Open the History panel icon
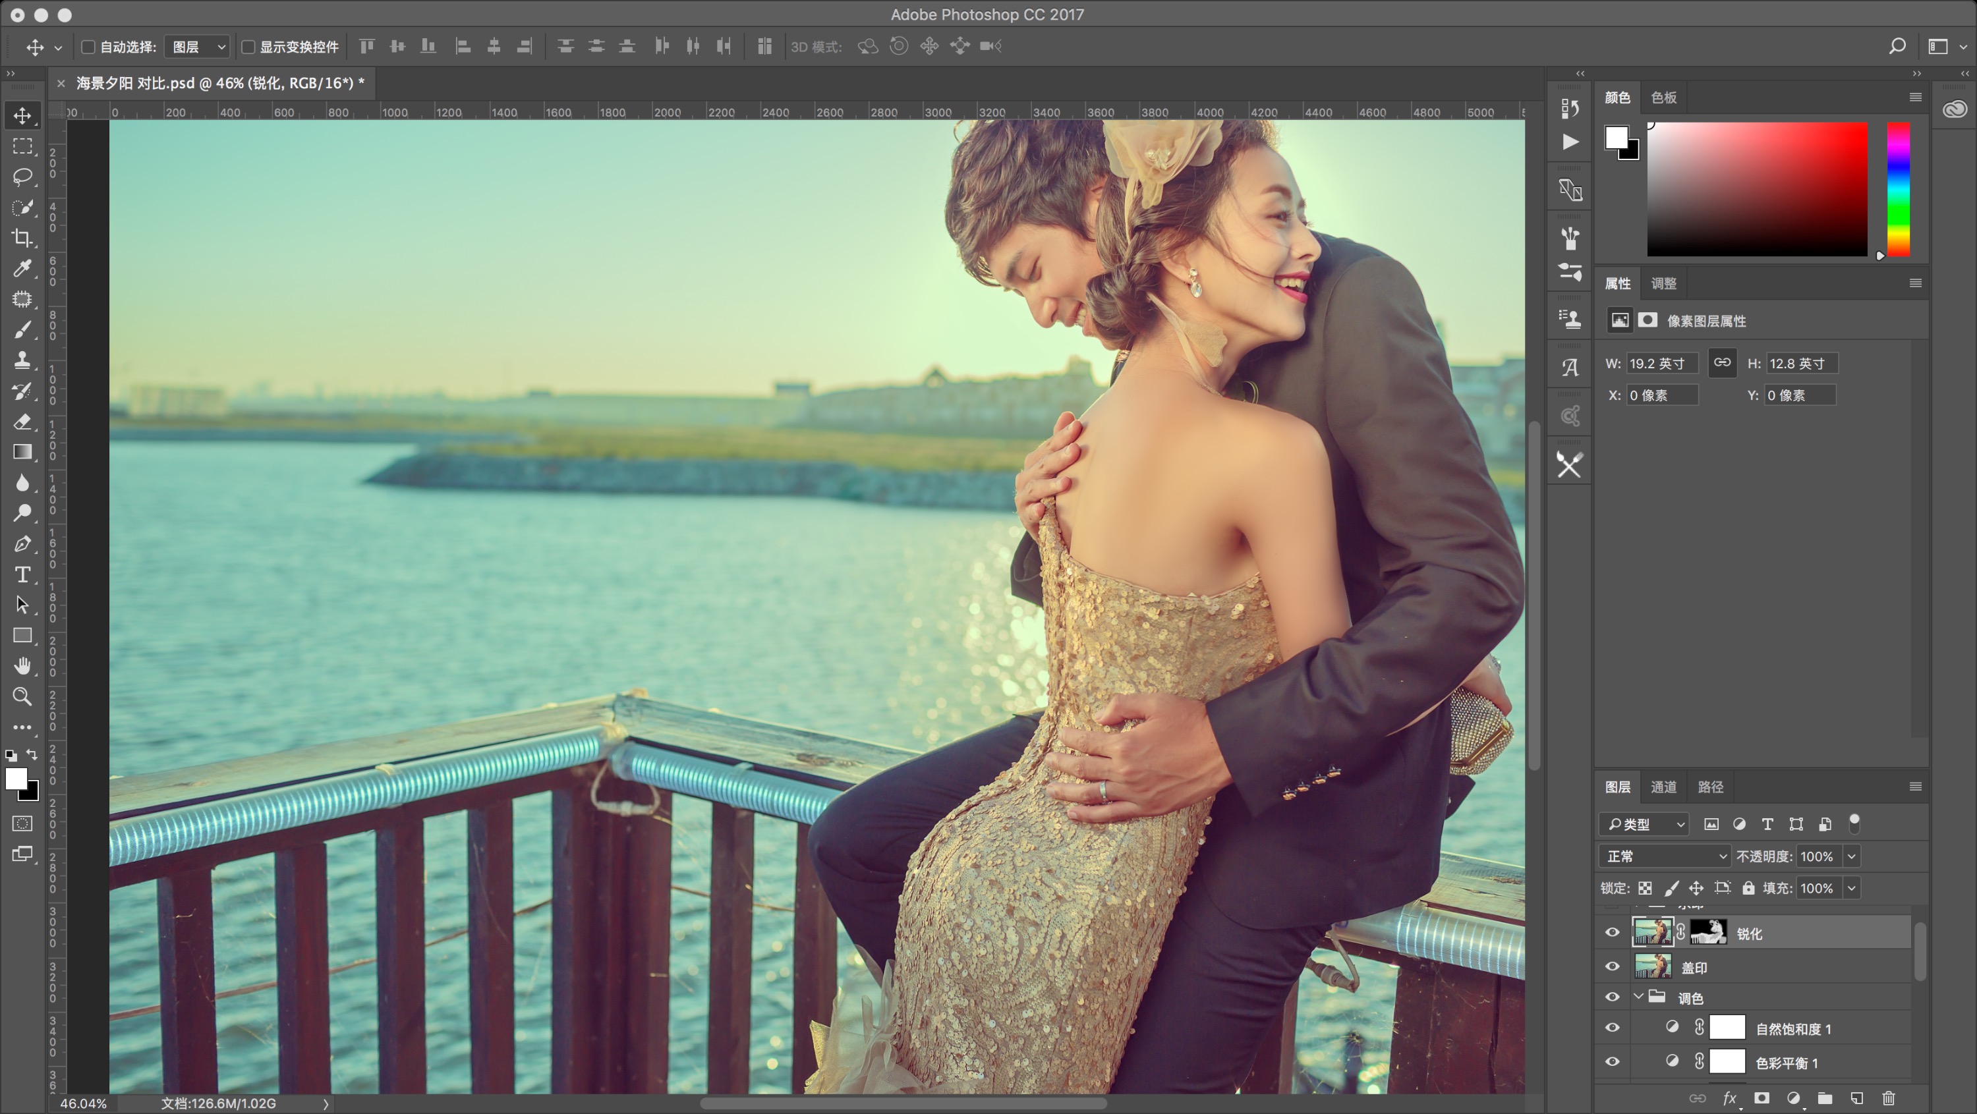 1570,109
